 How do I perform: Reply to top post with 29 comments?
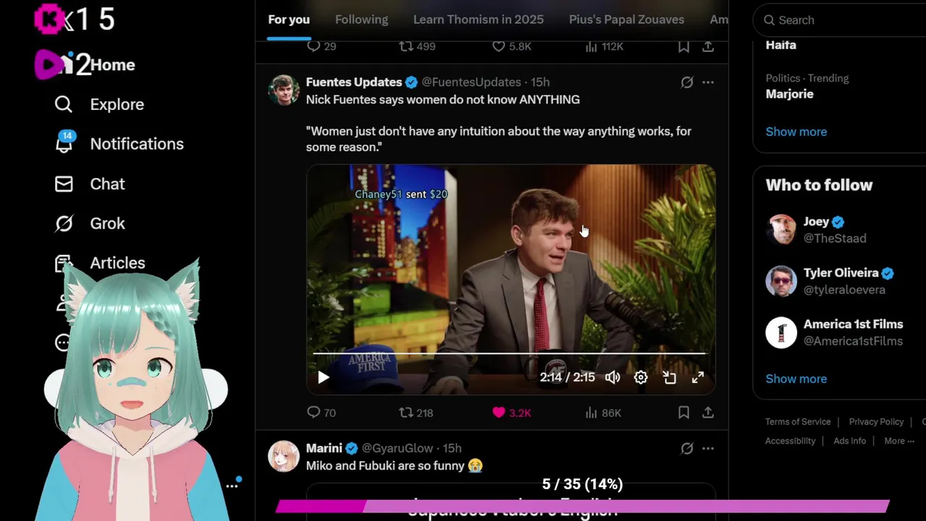click(x=321, y=46)
